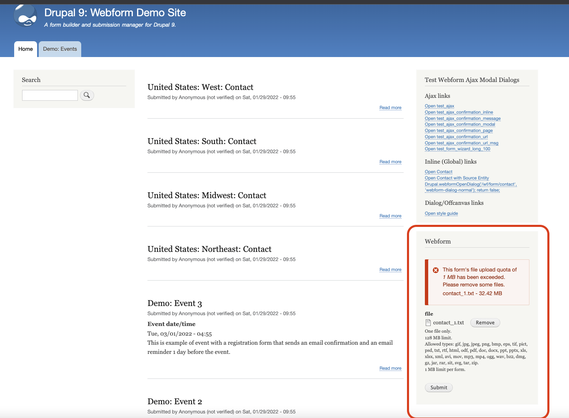
Task: Open United States: South: Contact article
Action: (202, 141)
